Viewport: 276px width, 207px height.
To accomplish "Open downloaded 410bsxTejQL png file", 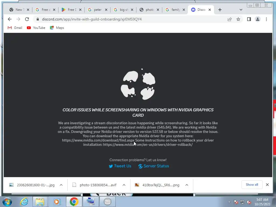I will 157,185.
